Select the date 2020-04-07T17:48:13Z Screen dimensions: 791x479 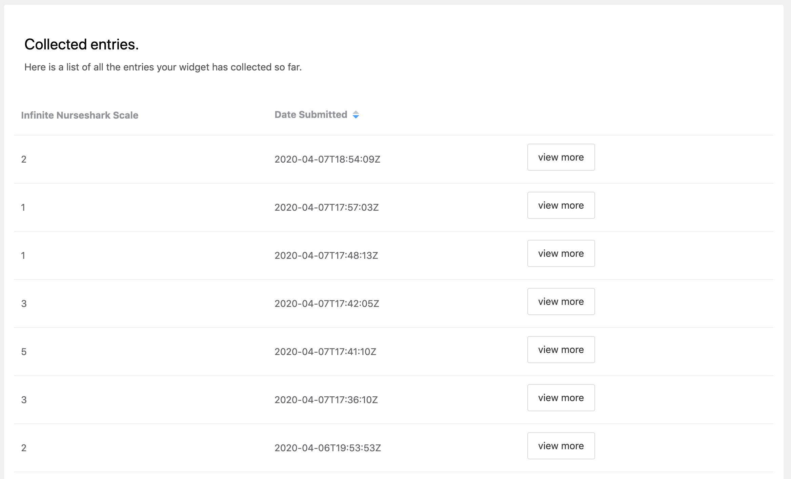326,255
